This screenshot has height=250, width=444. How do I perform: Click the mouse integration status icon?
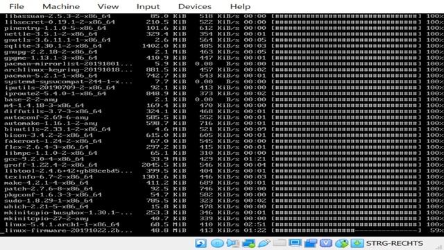tap(341, 243)
